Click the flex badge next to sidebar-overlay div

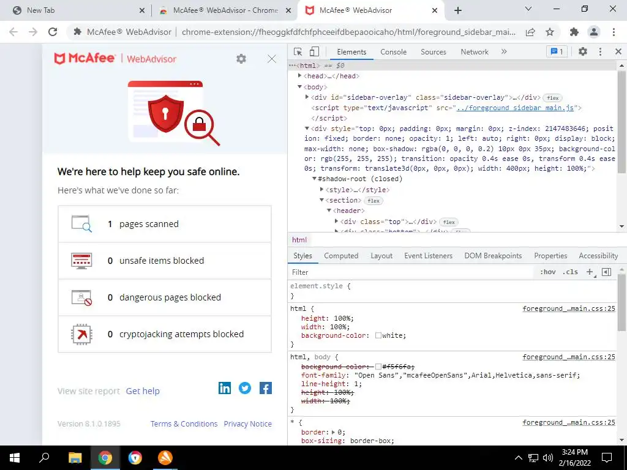(553, 98)
